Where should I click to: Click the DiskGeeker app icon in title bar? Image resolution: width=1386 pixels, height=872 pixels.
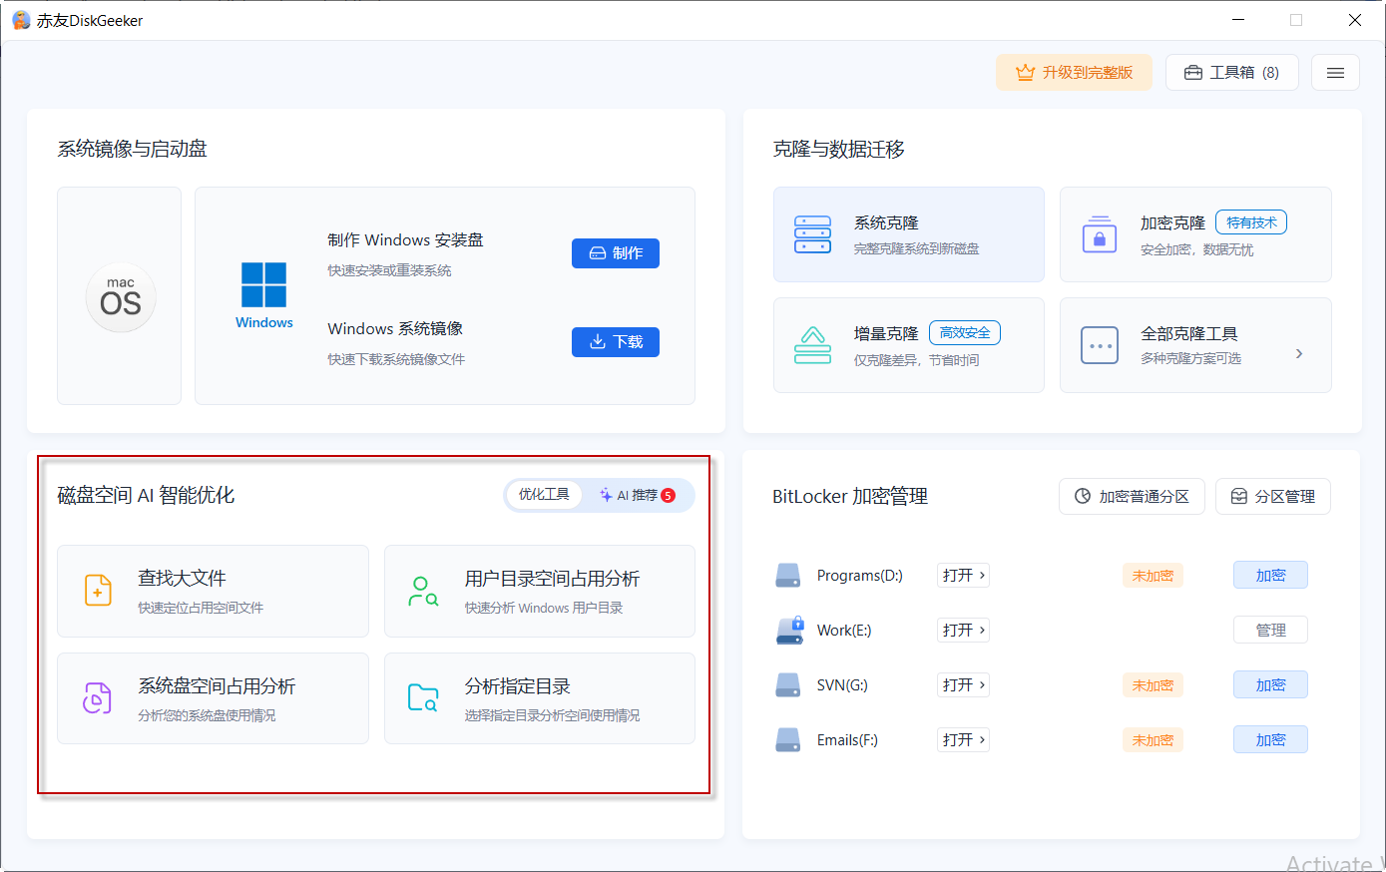21,20
